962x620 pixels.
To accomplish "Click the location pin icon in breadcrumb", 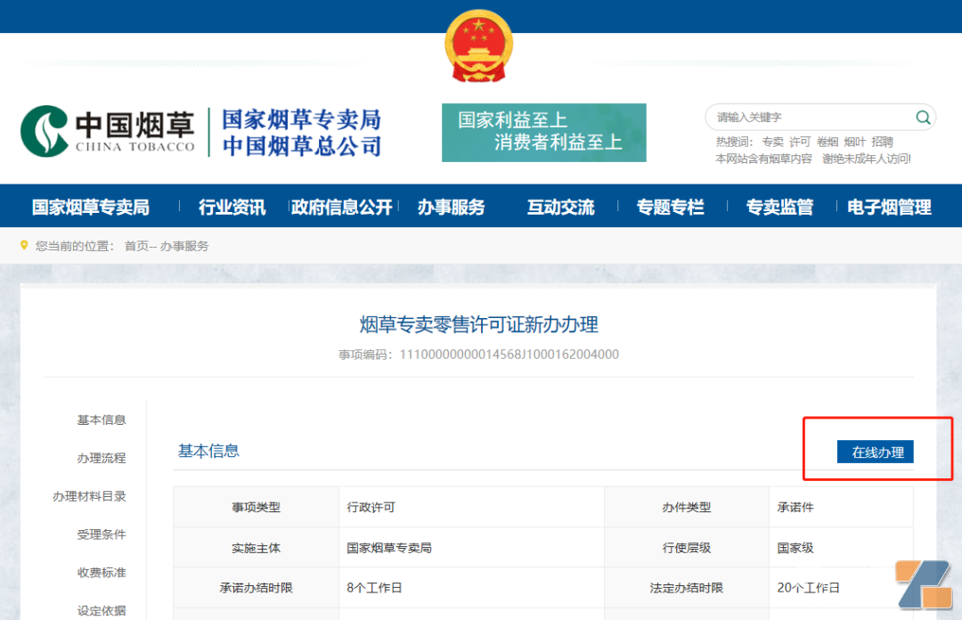I will pos(25,245).
